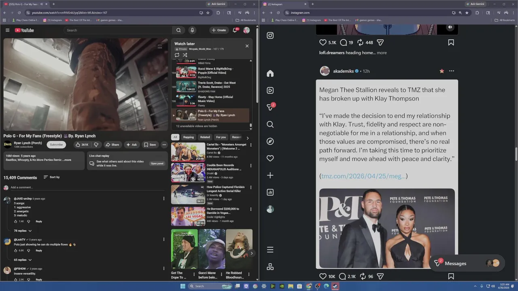Open Instagram Notifications heart icon

pos(270,158)
